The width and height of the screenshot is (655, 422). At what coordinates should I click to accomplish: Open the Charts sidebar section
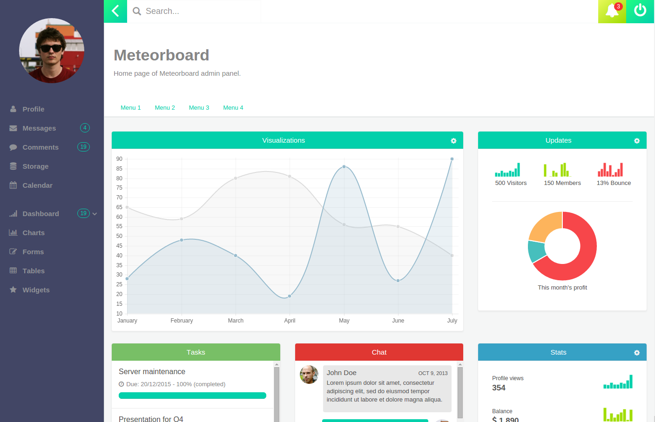[34, 233]
